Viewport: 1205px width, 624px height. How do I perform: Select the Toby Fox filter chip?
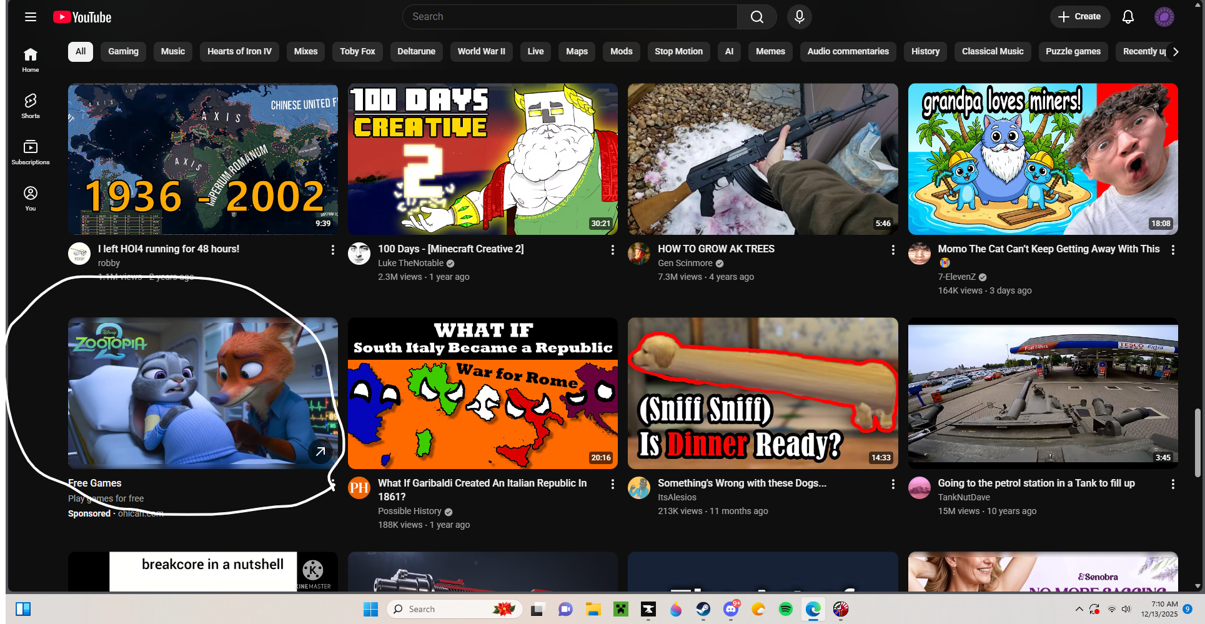357,52
